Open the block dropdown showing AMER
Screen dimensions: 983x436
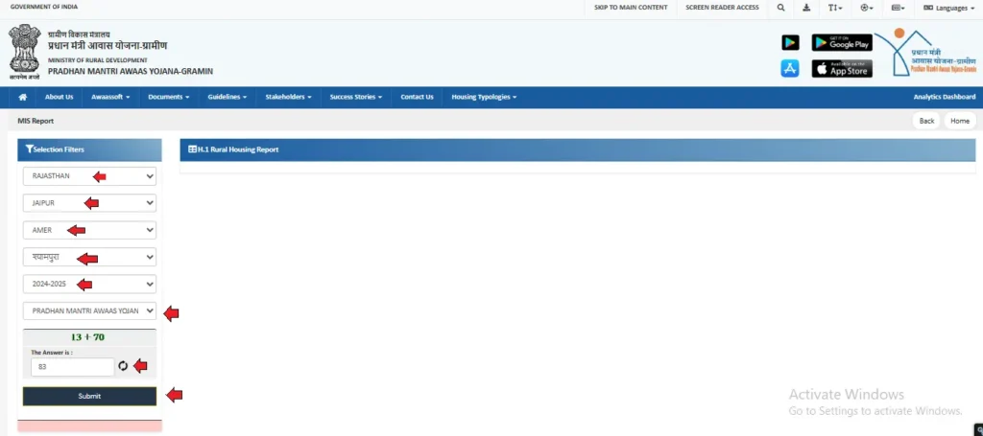89,230
